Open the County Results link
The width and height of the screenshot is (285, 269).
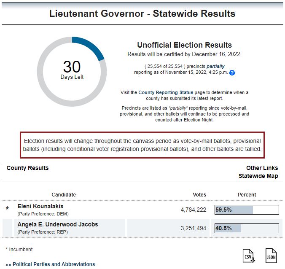(28, 168)
